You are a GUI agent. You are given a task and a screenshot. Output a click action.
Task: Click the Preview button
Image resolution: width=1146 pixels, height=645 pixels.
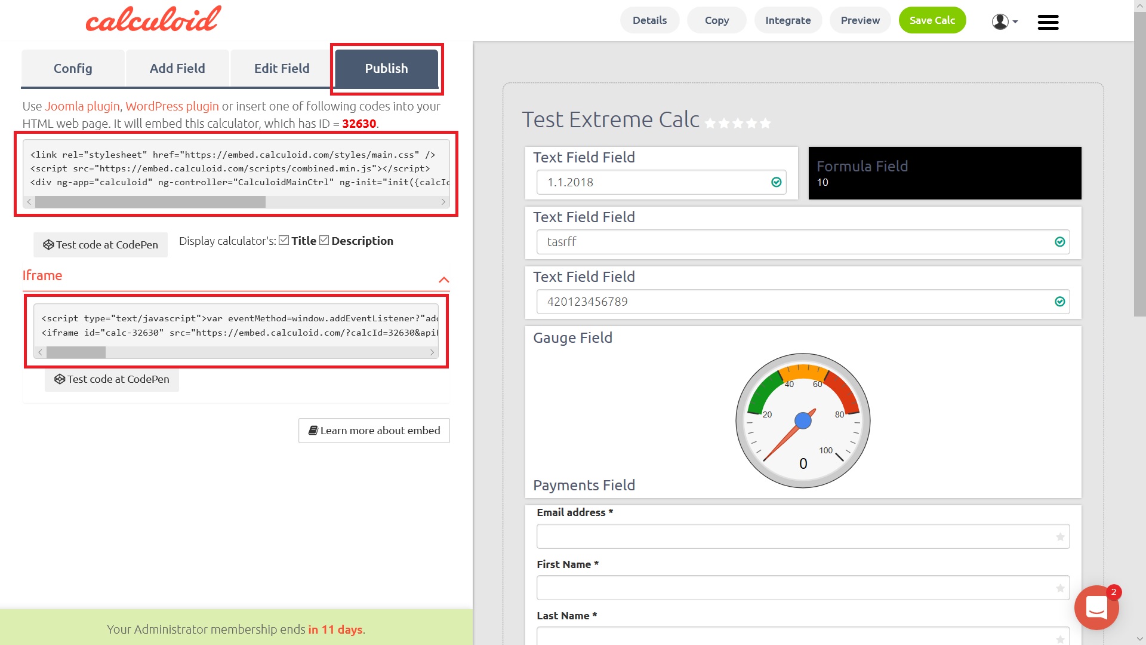coord(860,20)
